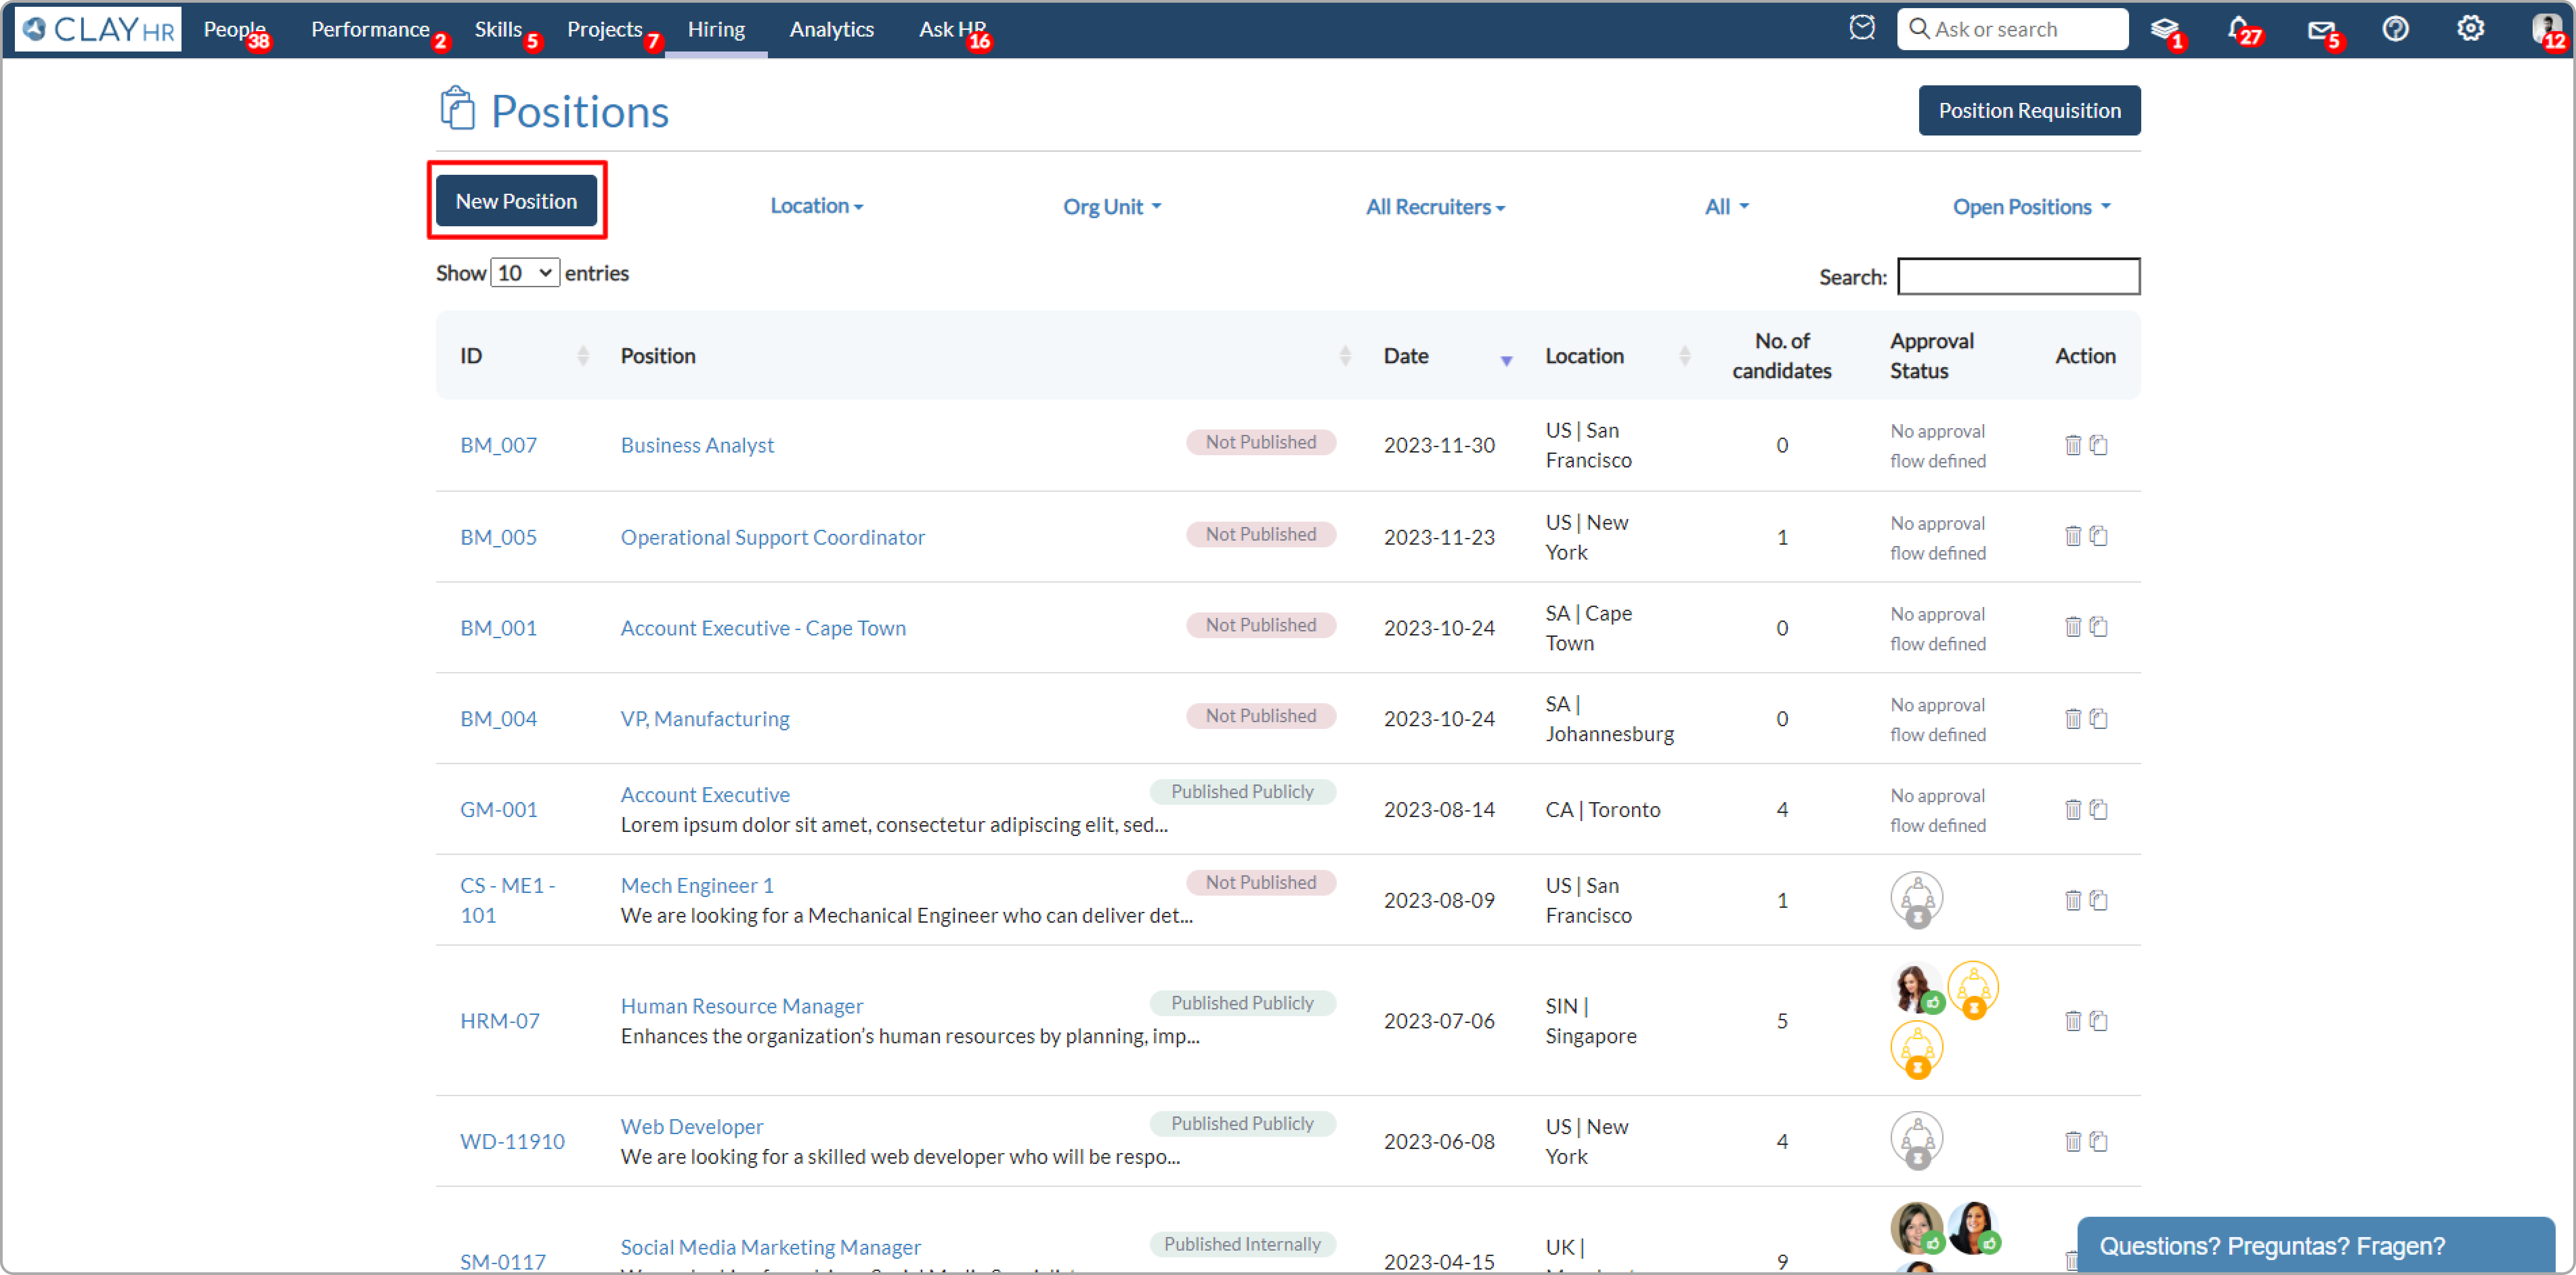
Task: Click the New Position button
Action: 516,201
